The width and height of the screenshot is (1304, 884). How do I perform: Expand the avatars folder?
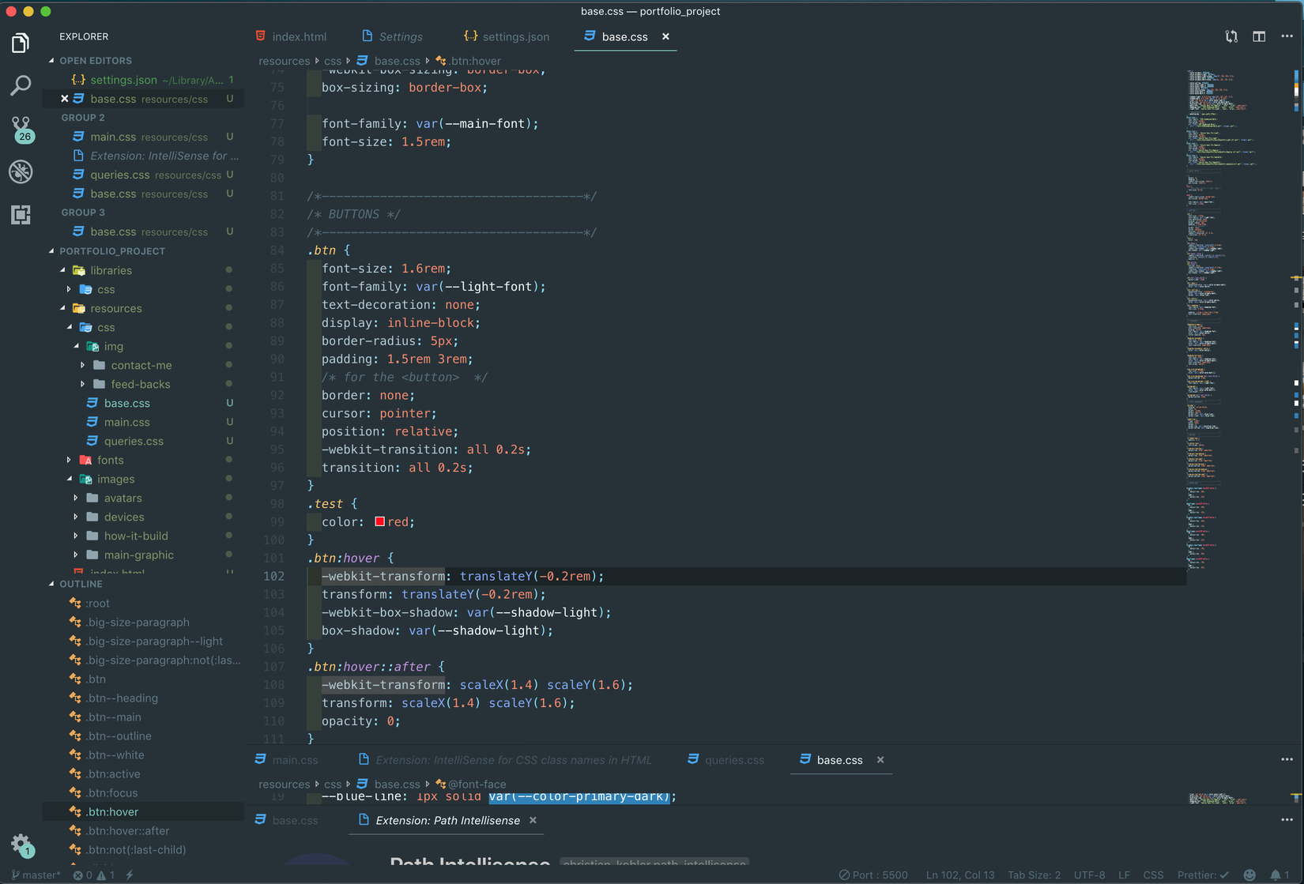click(x=76, y=498)
